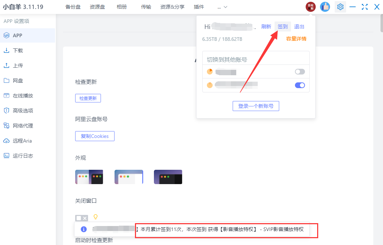Enable the first account toggle switch

[x=300, y=72]
